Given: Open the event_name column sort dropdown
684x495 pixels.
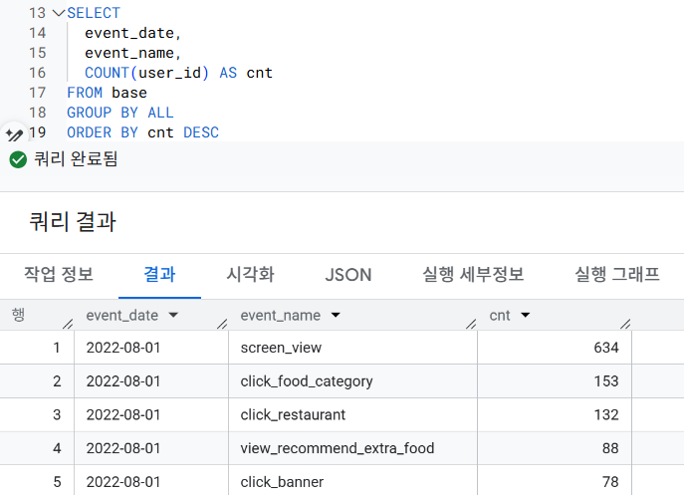Looking at the screenshot, I should click(x=336, y=315).
